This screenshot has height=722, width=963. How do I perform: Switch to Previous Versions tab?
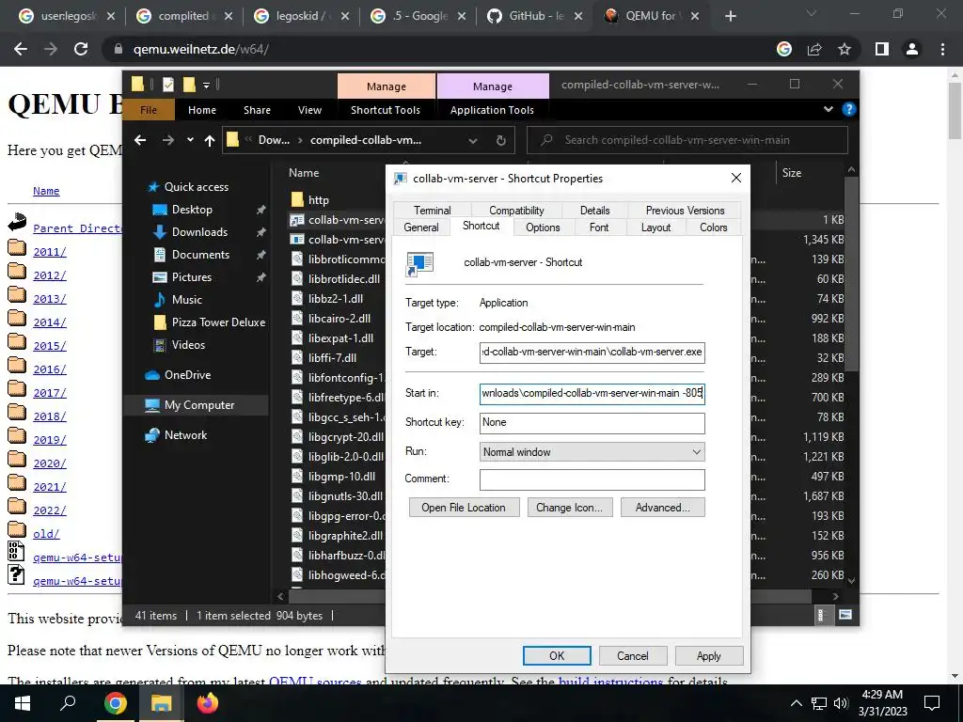point(685,210)
